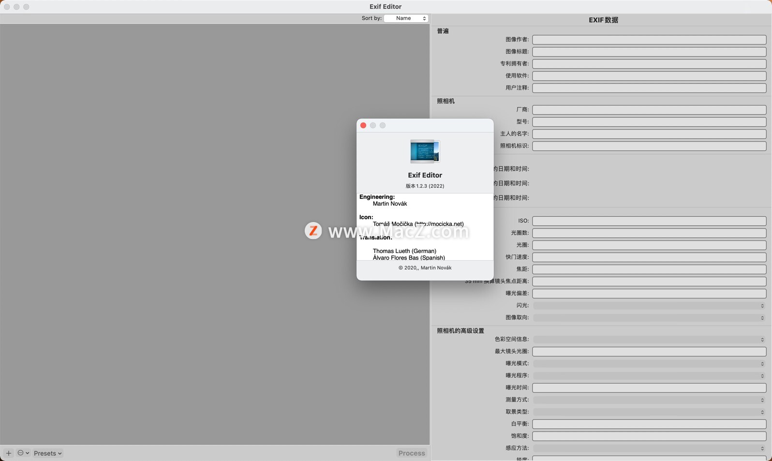Click the 光圈数 input field
Image resolution: width=772 pixels, height=461 pixels.
649,233
